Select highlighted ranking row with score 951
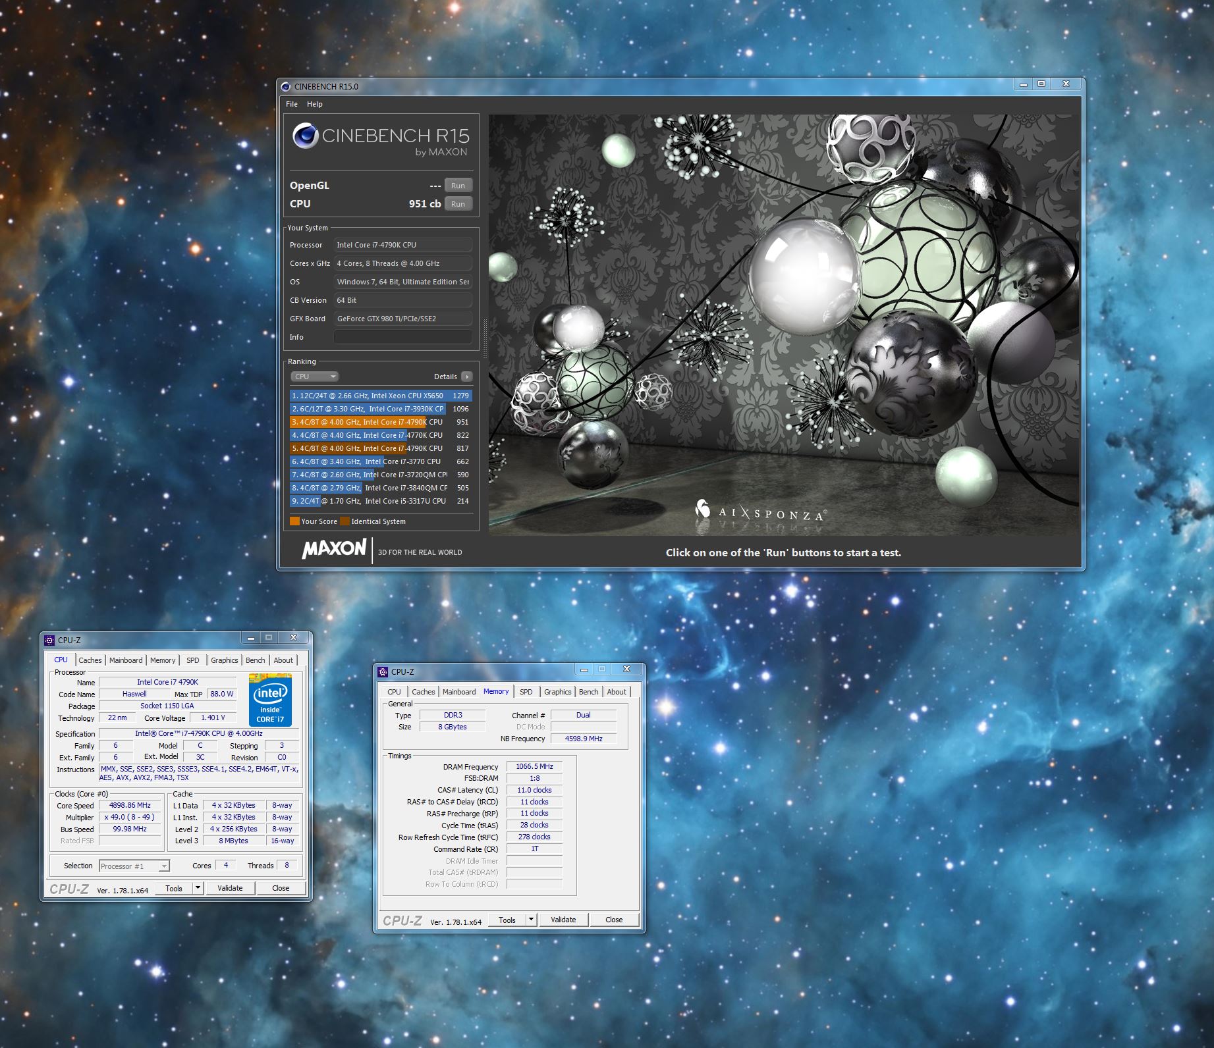This screenshot has height=1048, width=1214. [x=381, y=422]
